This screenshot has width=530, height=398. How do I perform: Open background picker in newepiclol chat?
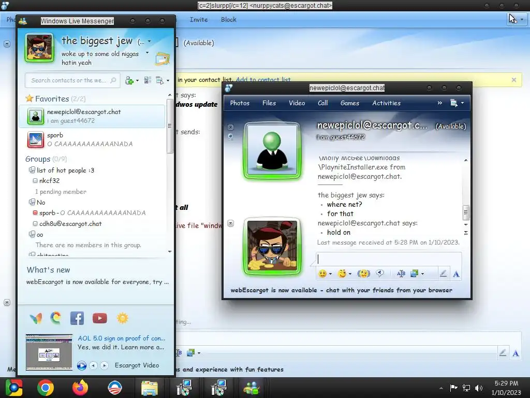[415, 274]
